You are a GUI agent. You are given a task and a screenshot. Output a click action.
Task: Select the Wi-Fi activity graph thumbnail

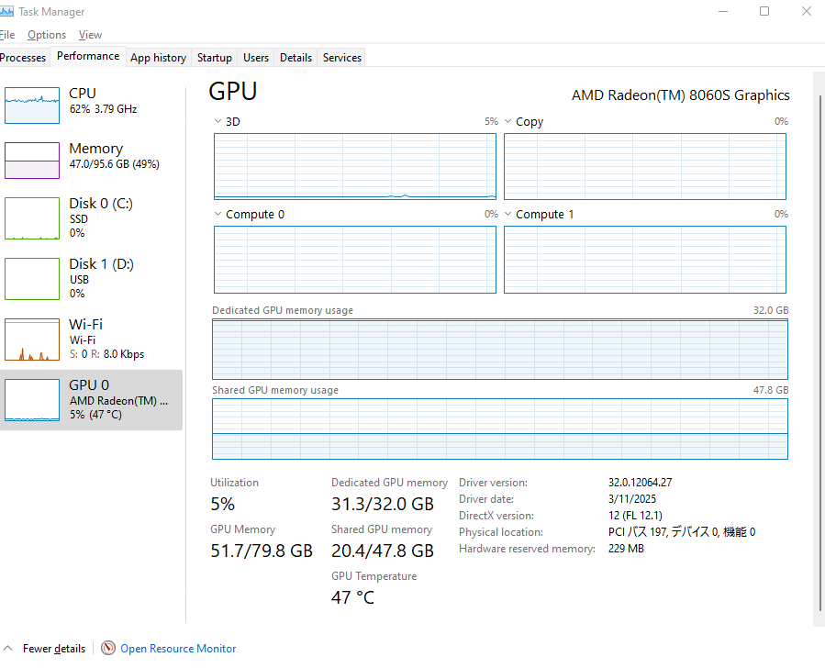32,340
